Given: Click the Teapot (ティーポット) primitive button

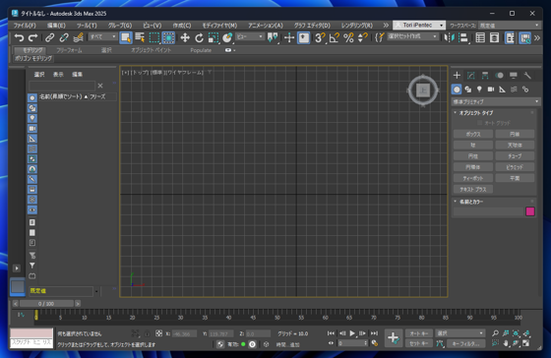Looking at the screenshot, I should [473, 178].
